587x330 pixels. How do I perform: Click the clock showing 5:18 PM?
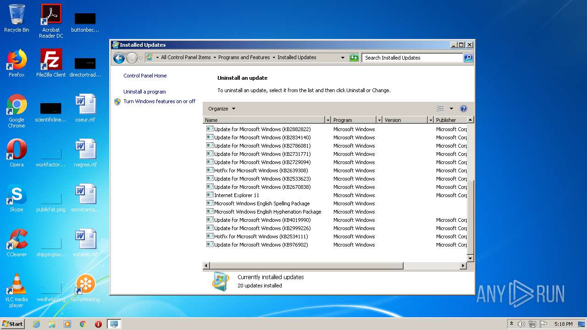coord(563,324)
